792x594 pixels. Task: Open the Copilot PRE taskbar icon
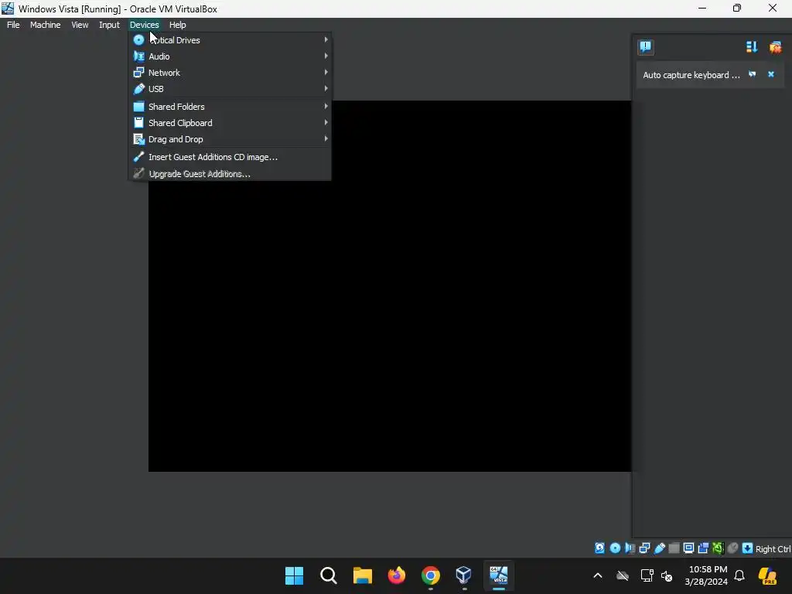(x=767, y=575)
